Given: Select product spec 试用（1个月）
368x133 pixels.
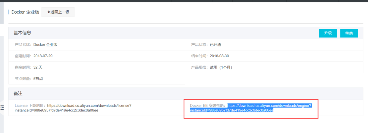Looking at the screenshot, I should tap(221, 67).
